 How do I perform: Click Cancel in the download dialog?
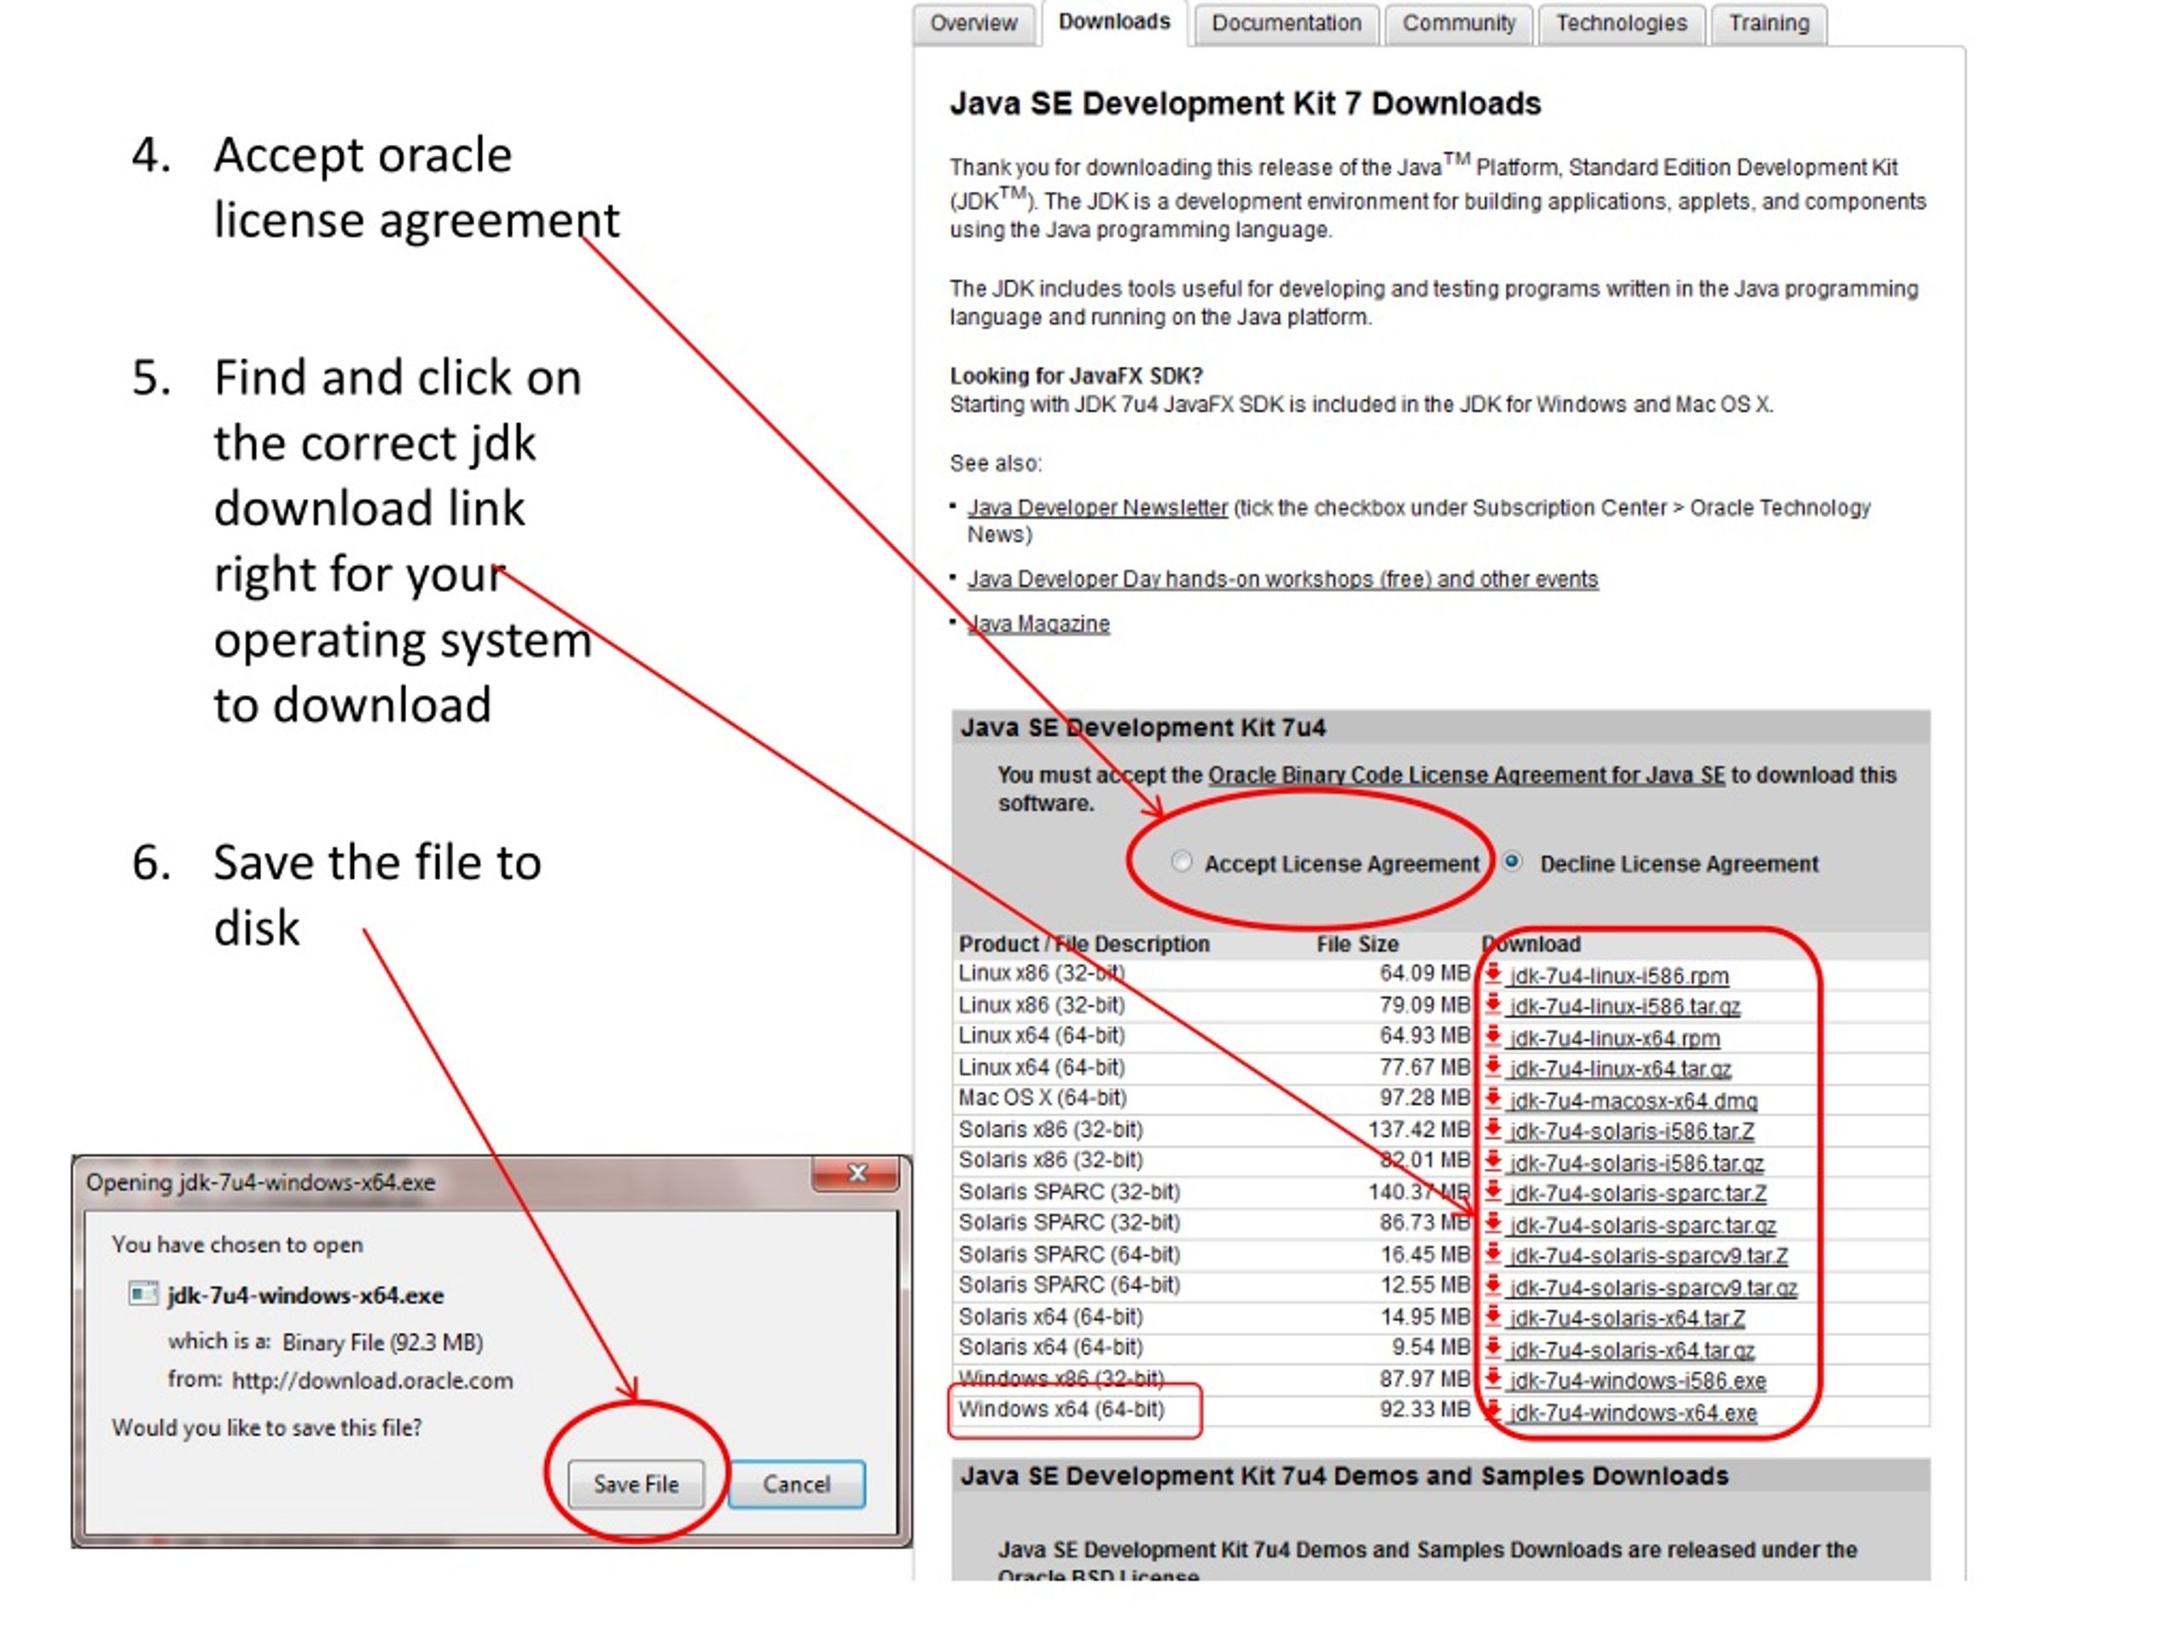796,1484
